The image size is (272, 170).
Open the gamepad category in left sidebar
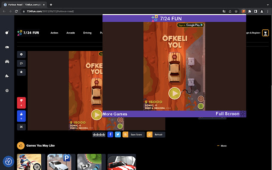7,47
